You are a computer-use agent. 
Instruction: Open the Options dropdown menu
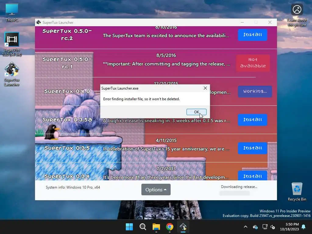[156, 190]
